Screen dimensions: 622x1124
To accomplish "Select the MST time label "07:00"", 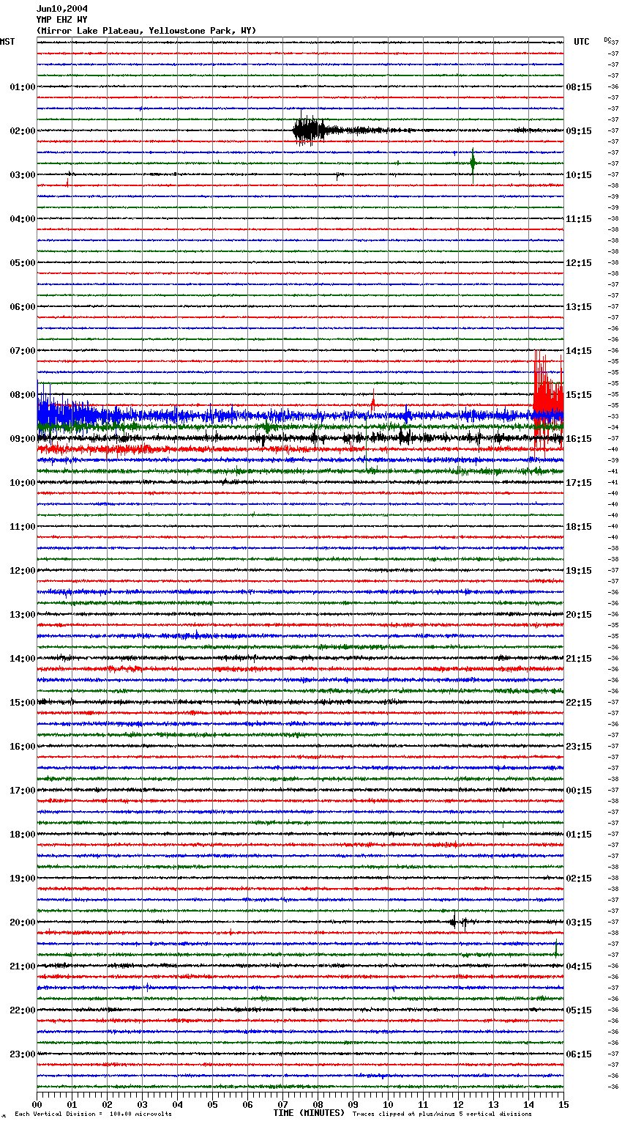I will pyautogui.click(x=23, y=351).
